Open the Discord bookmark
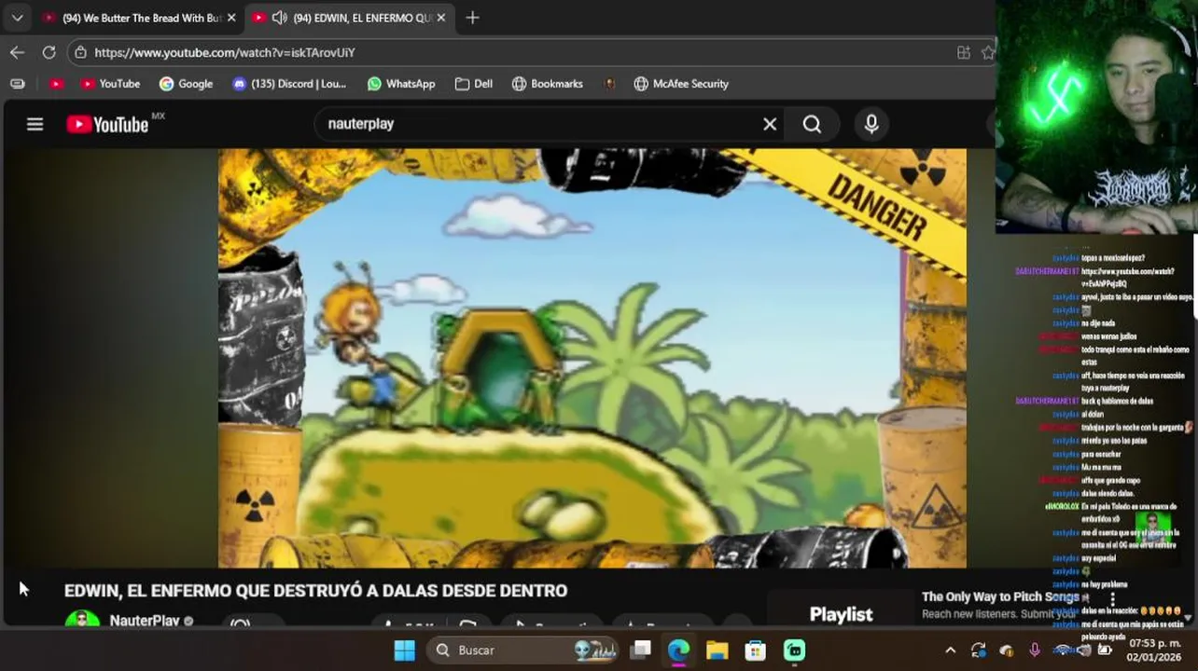 click(289, 84)
